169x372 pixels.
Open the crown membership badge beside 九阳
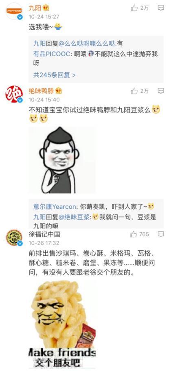pyautogui.click(x=46, y=8)
